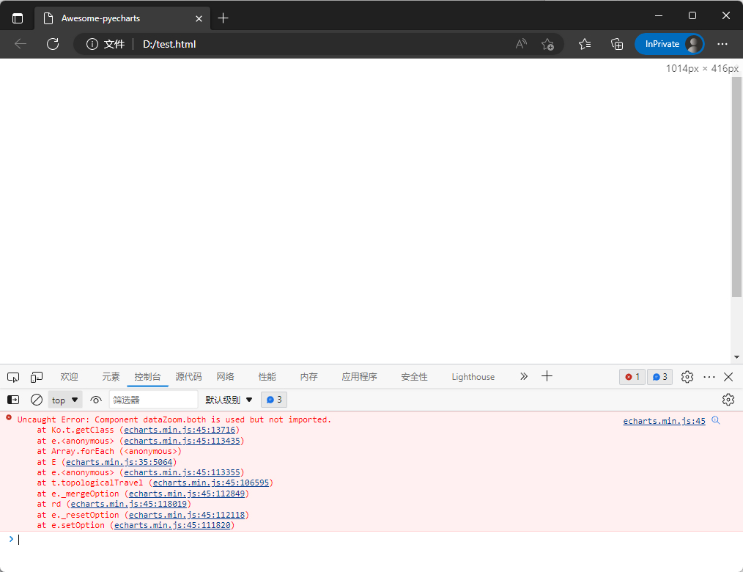The height and width of the screenshot is (572, 743).
Task: Select the inspect element tool
Action: pos(13,376)
